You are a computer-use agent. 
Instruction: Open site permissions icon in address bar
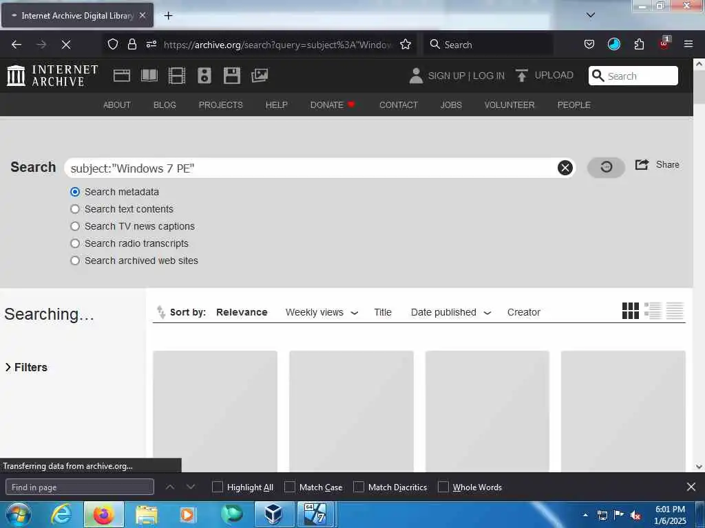click(151, 45)
